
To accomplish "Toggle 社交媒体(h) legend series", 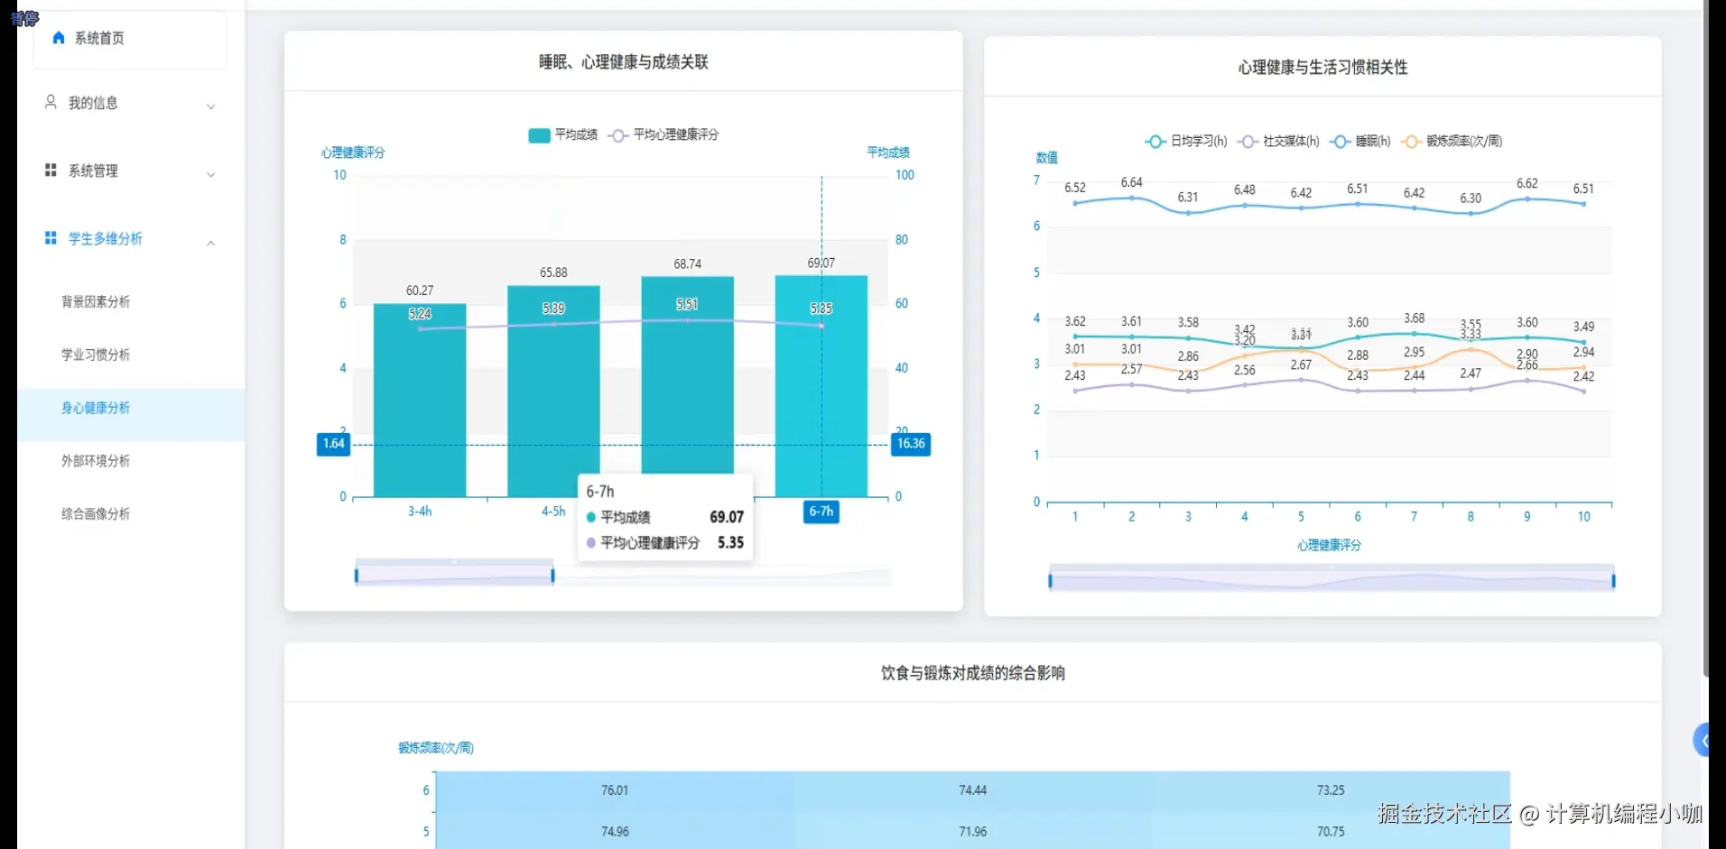I will click(x=1279, y=142).
